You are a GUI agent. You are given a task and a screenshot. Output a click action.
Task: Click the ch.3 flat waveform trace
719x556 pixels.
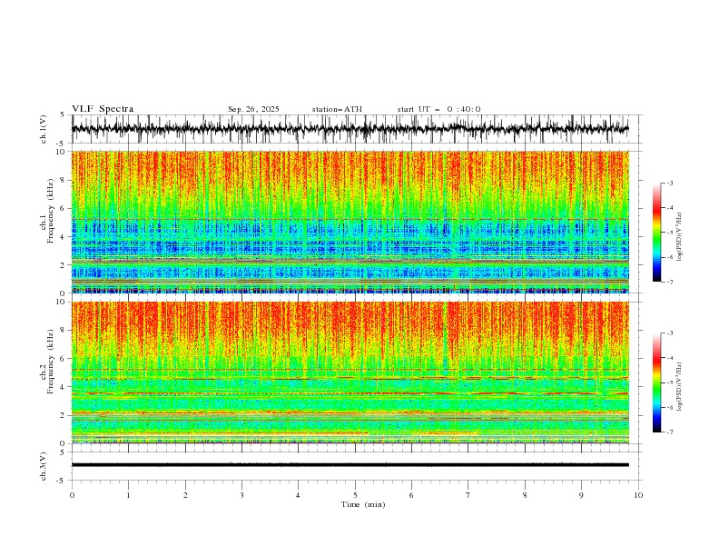350,465
